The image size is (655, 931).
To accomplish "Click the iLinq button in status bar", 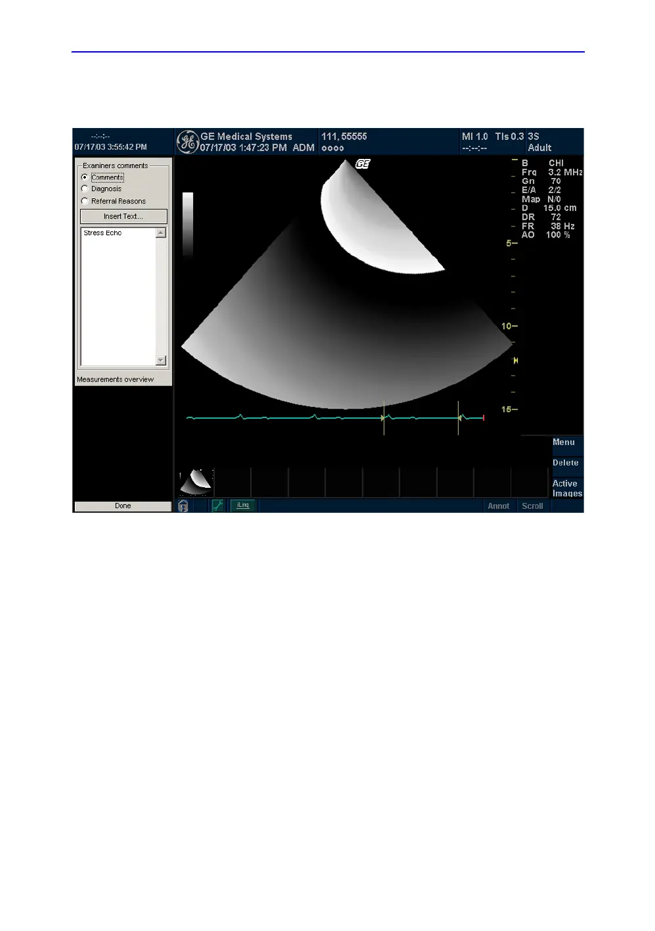I will [x=243, y=506].
